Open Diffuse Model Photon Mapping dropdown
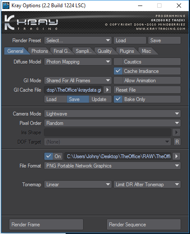This screenshot has width=190, height=234. [78, 62]
